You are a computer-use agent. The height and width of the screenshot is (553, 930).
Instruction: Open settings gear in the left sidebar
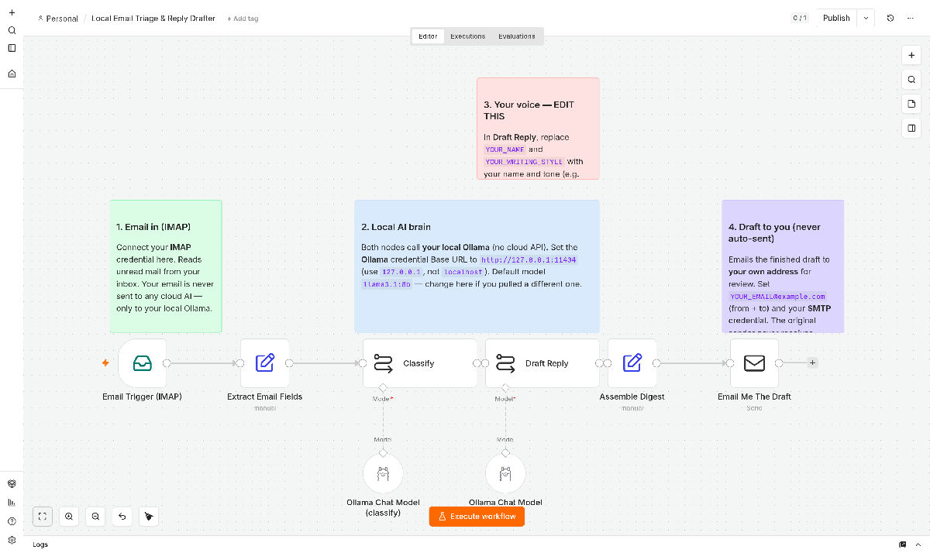click(12, 540)
